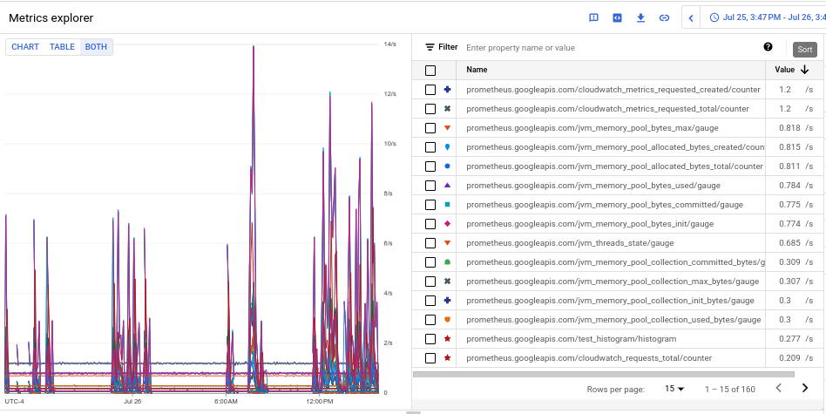826x414 pixels.
Task: Open the Rows per page dropdown
Action: [674, 389]
